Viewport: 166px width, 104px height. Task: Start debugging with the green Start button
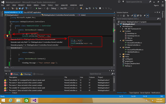click(x=39, y=8)
